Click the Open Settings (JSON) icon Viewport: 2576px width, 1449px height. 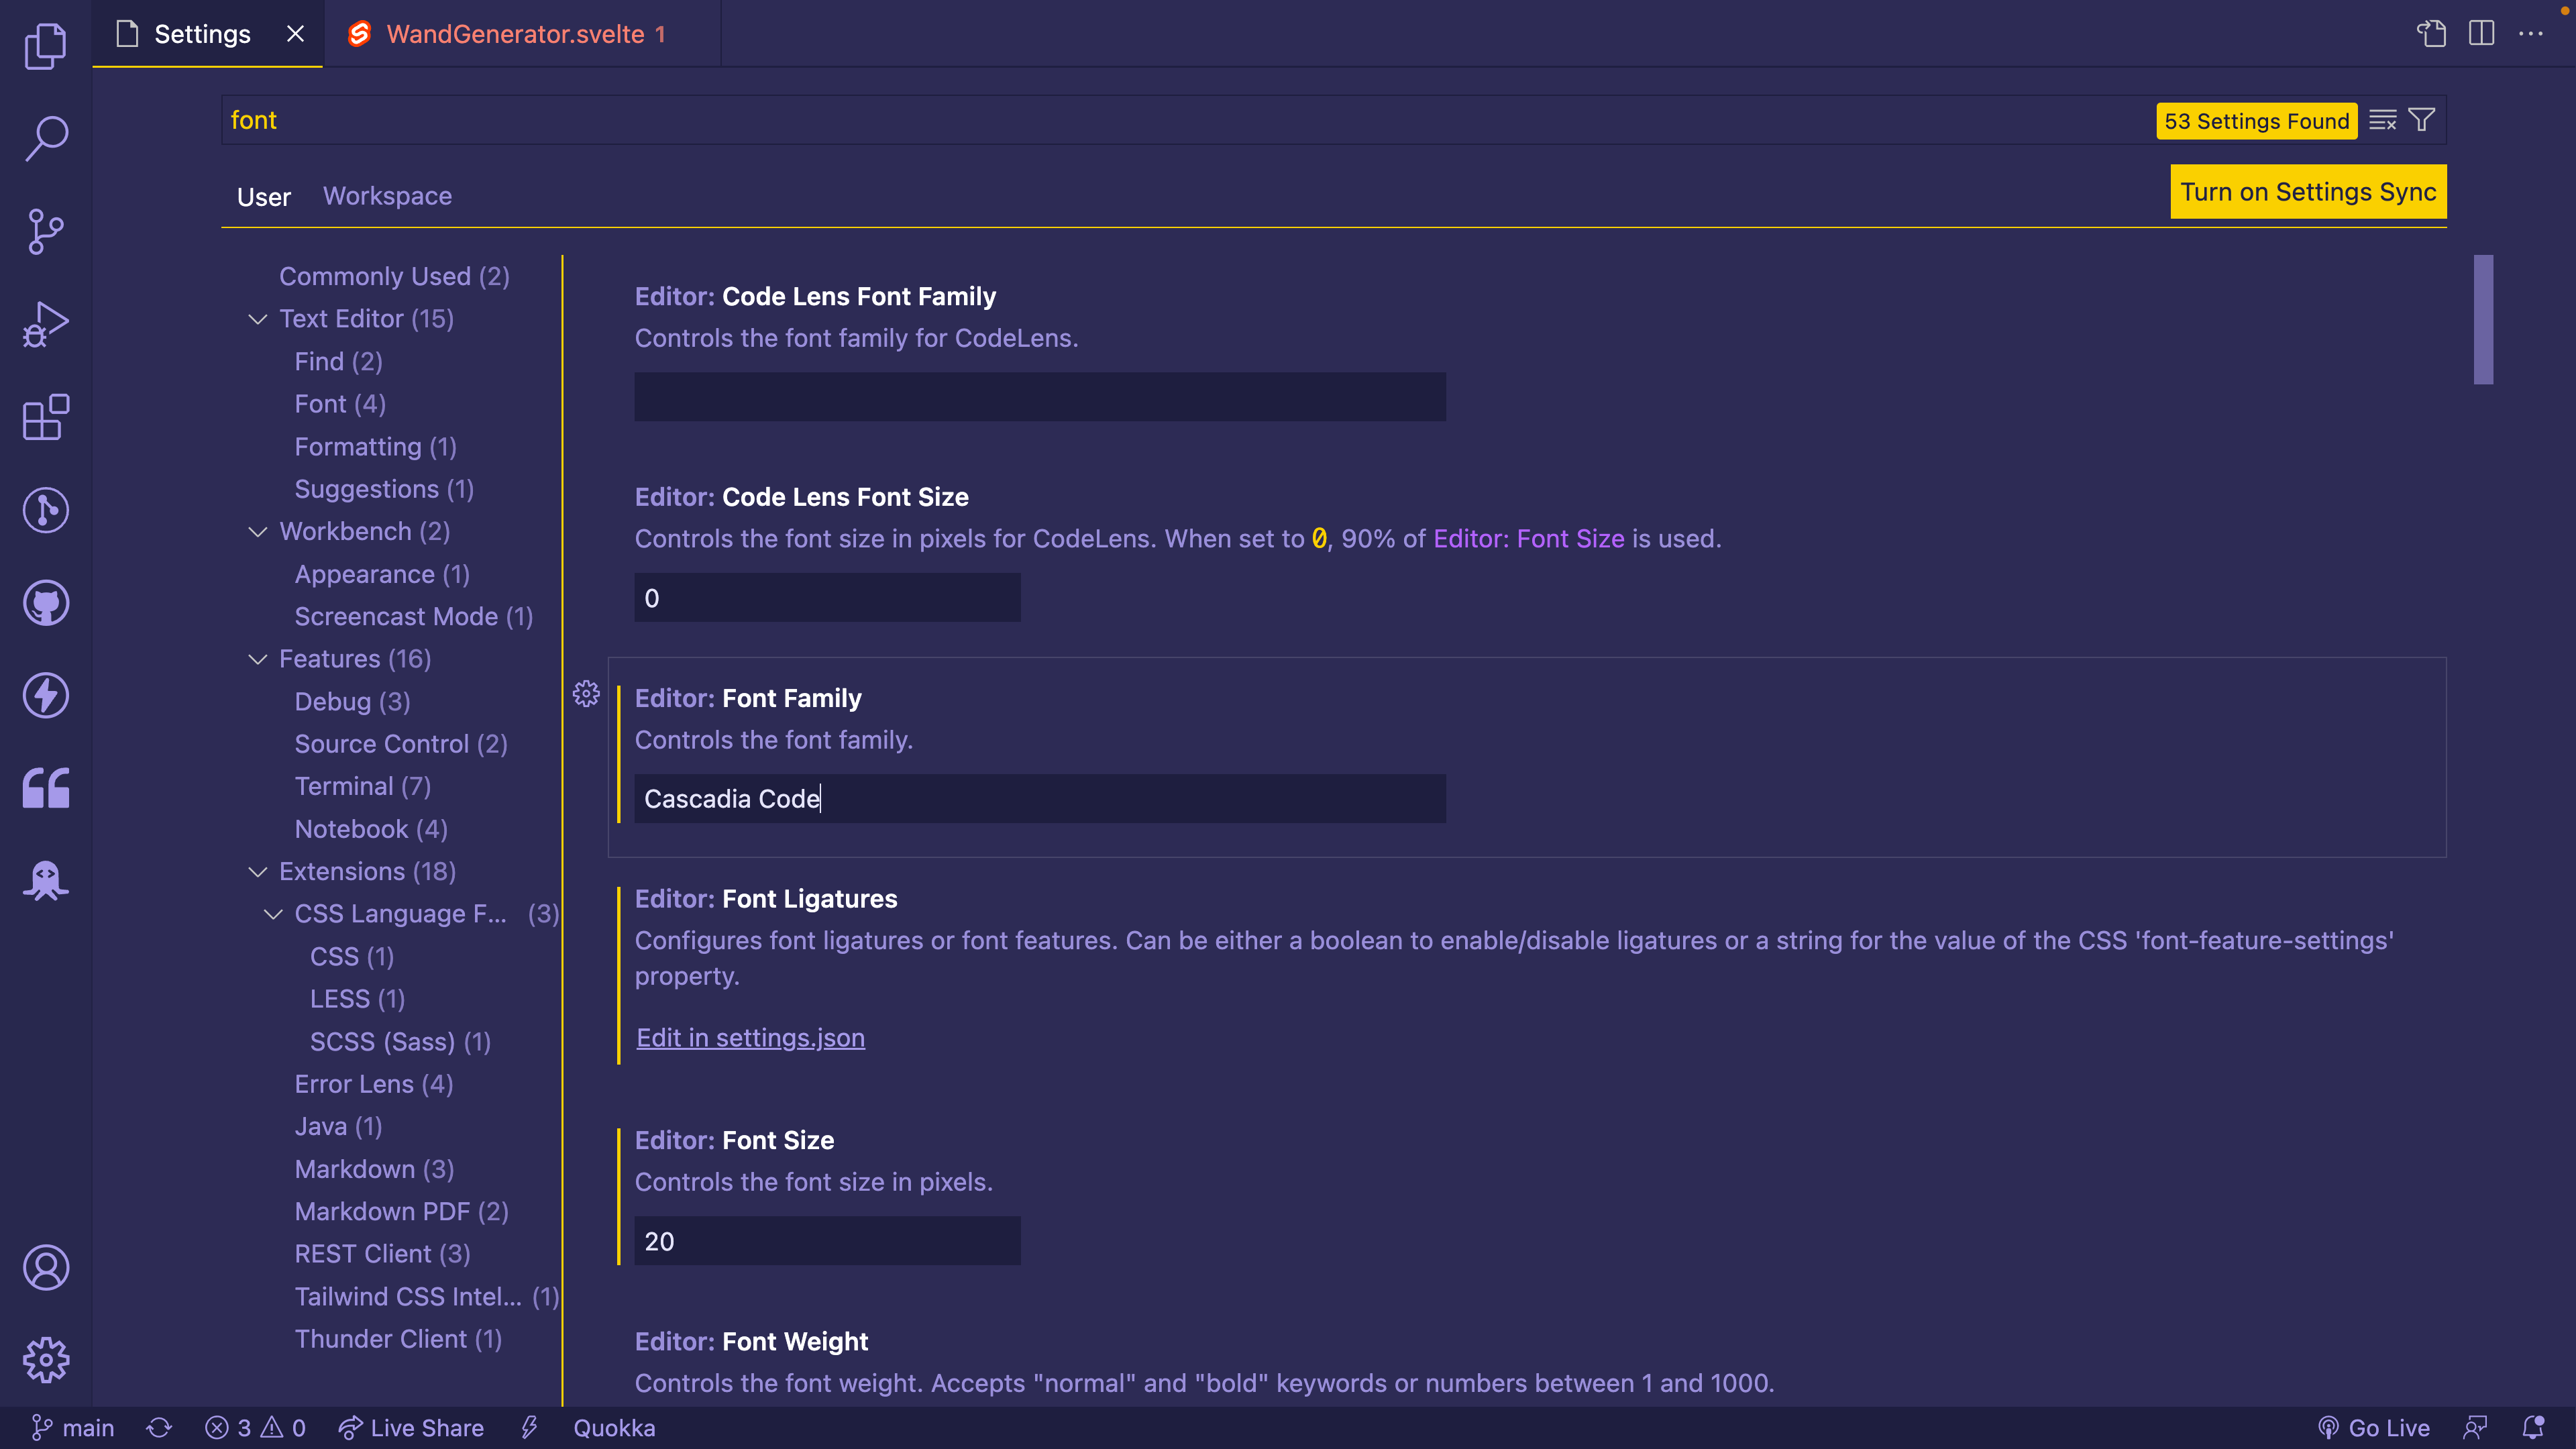(2432, 34)
